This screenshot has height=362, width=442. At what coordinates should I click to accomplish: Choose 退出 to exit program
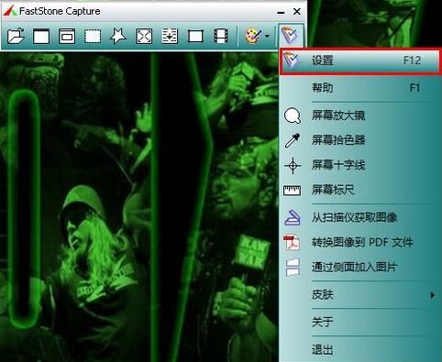(359, 349)
